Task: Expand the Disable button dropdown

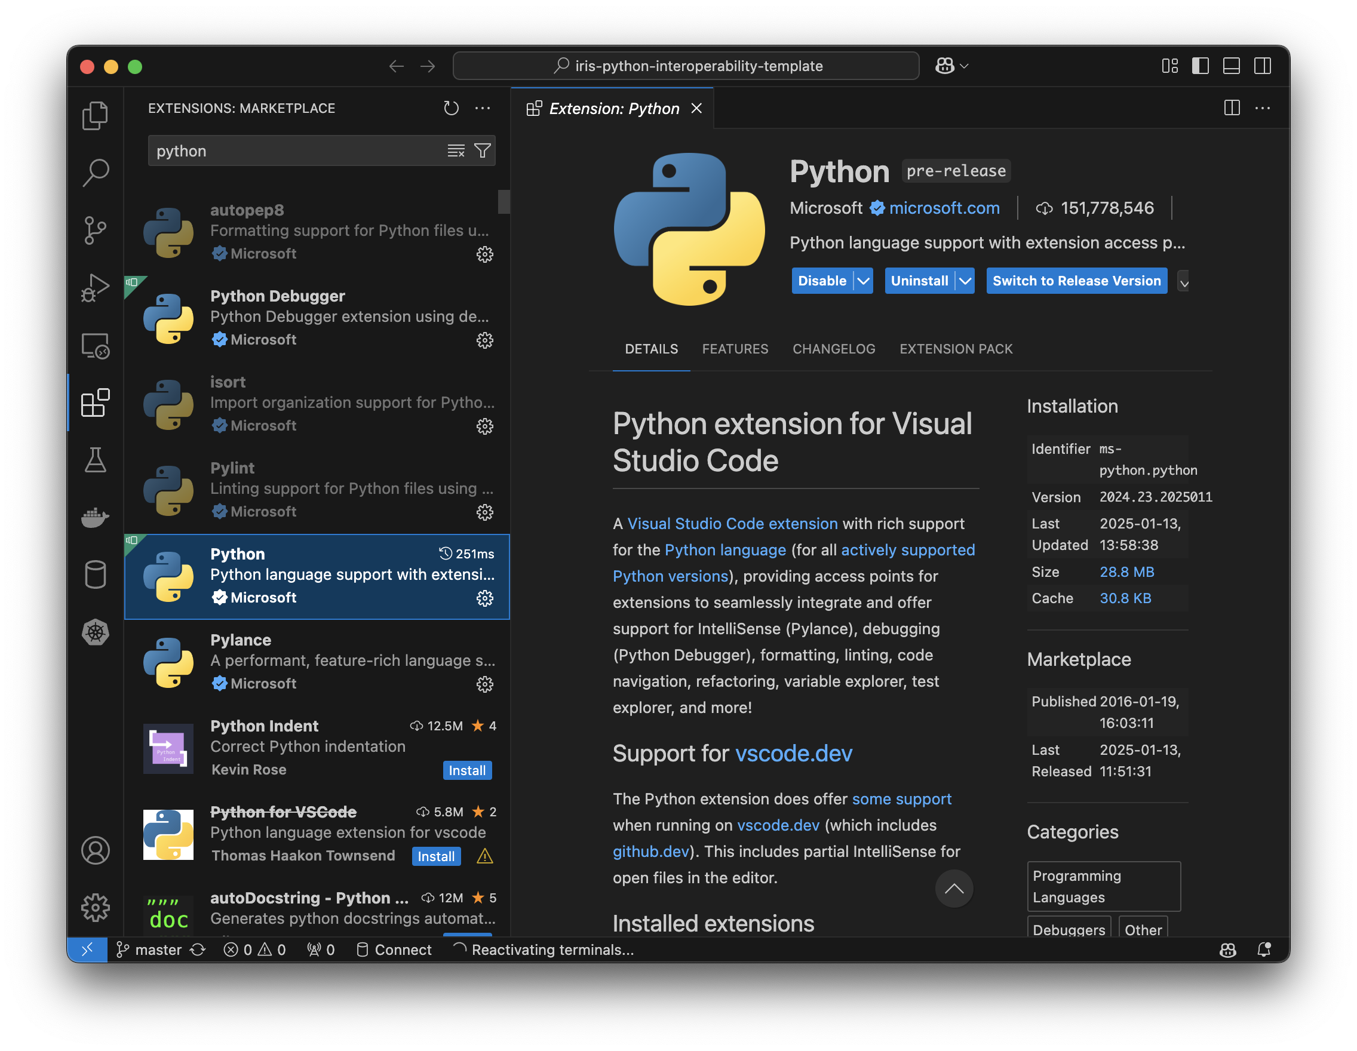Action: tap(864, 281)
